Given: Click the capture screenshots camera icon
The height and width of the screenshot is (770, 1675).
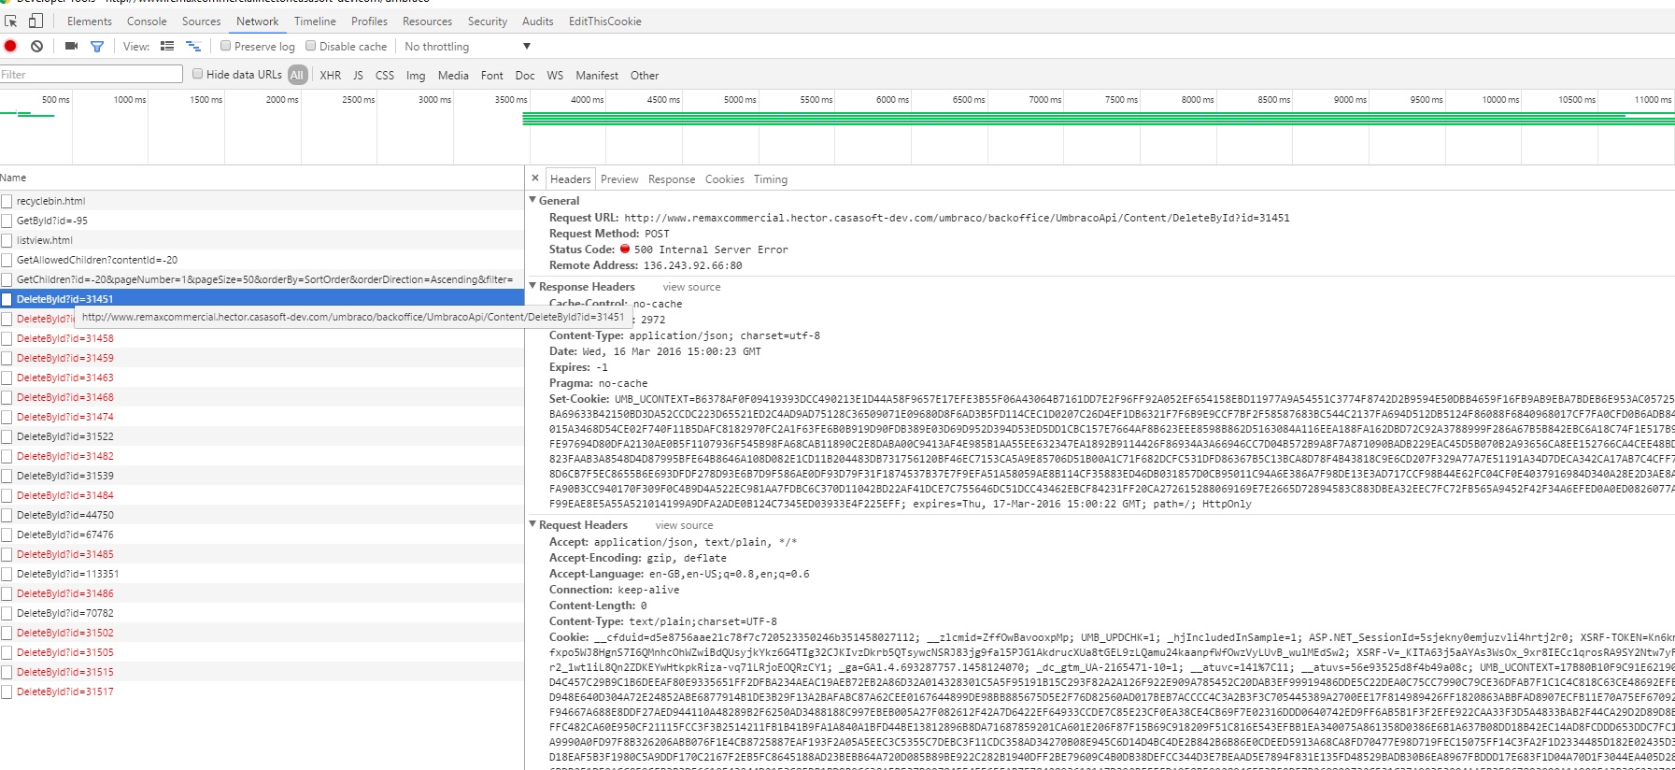Looking at the screenshot, I should click(x=71, y=46).
